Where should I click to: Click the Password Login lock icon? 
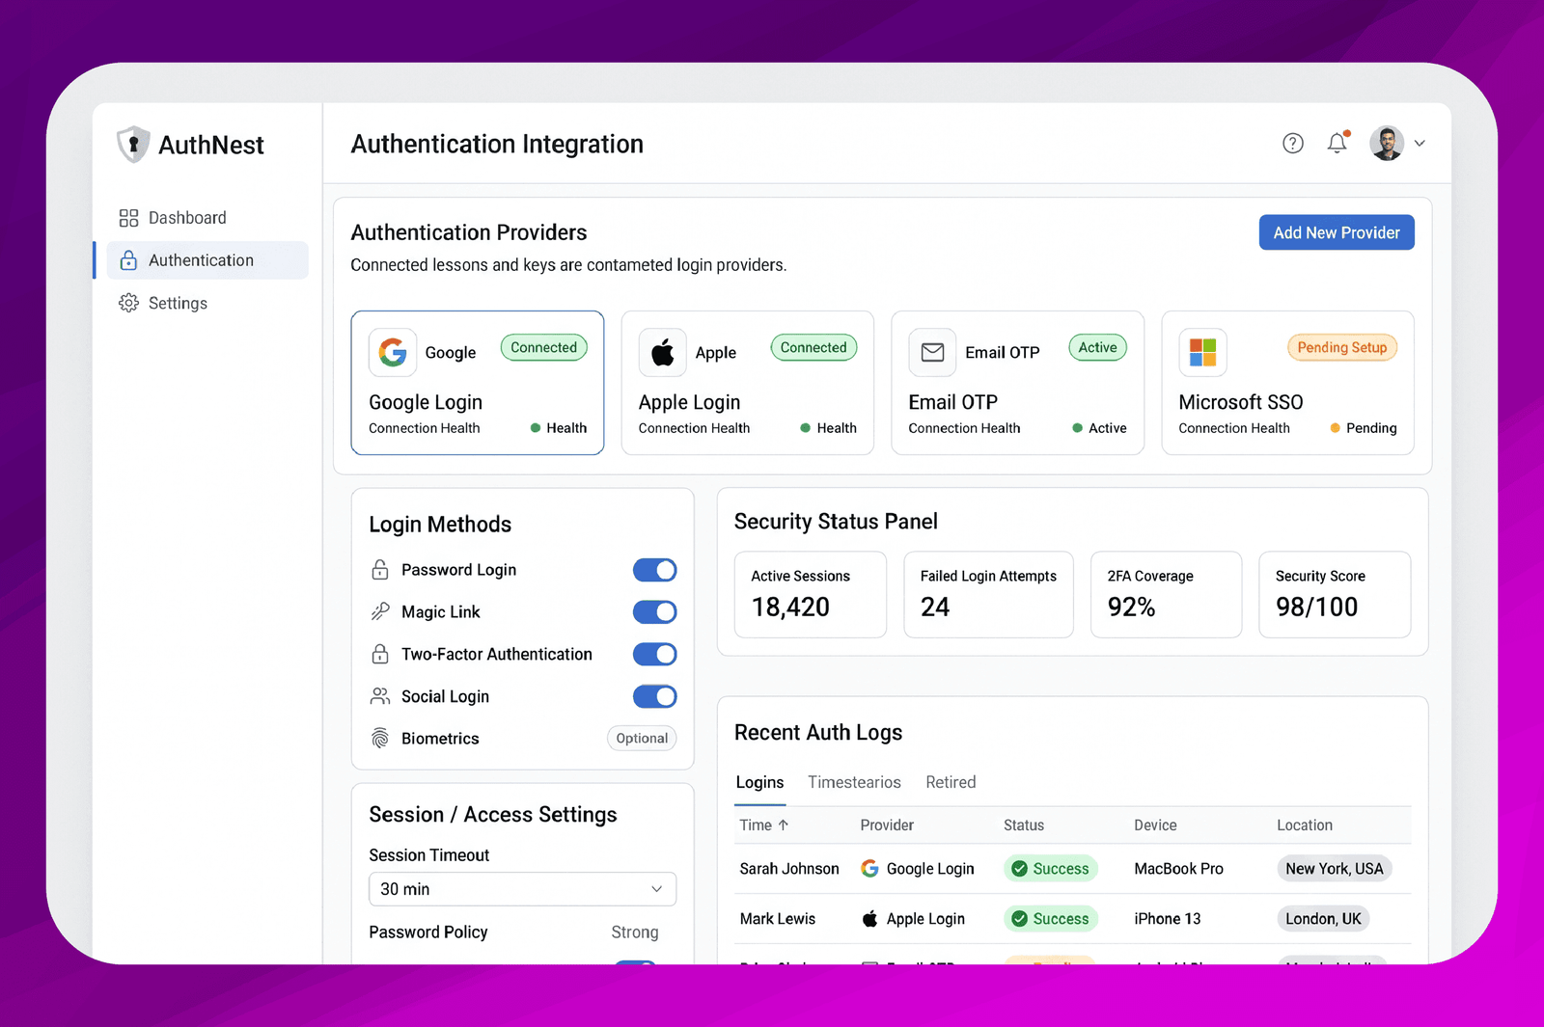point(380,570)
